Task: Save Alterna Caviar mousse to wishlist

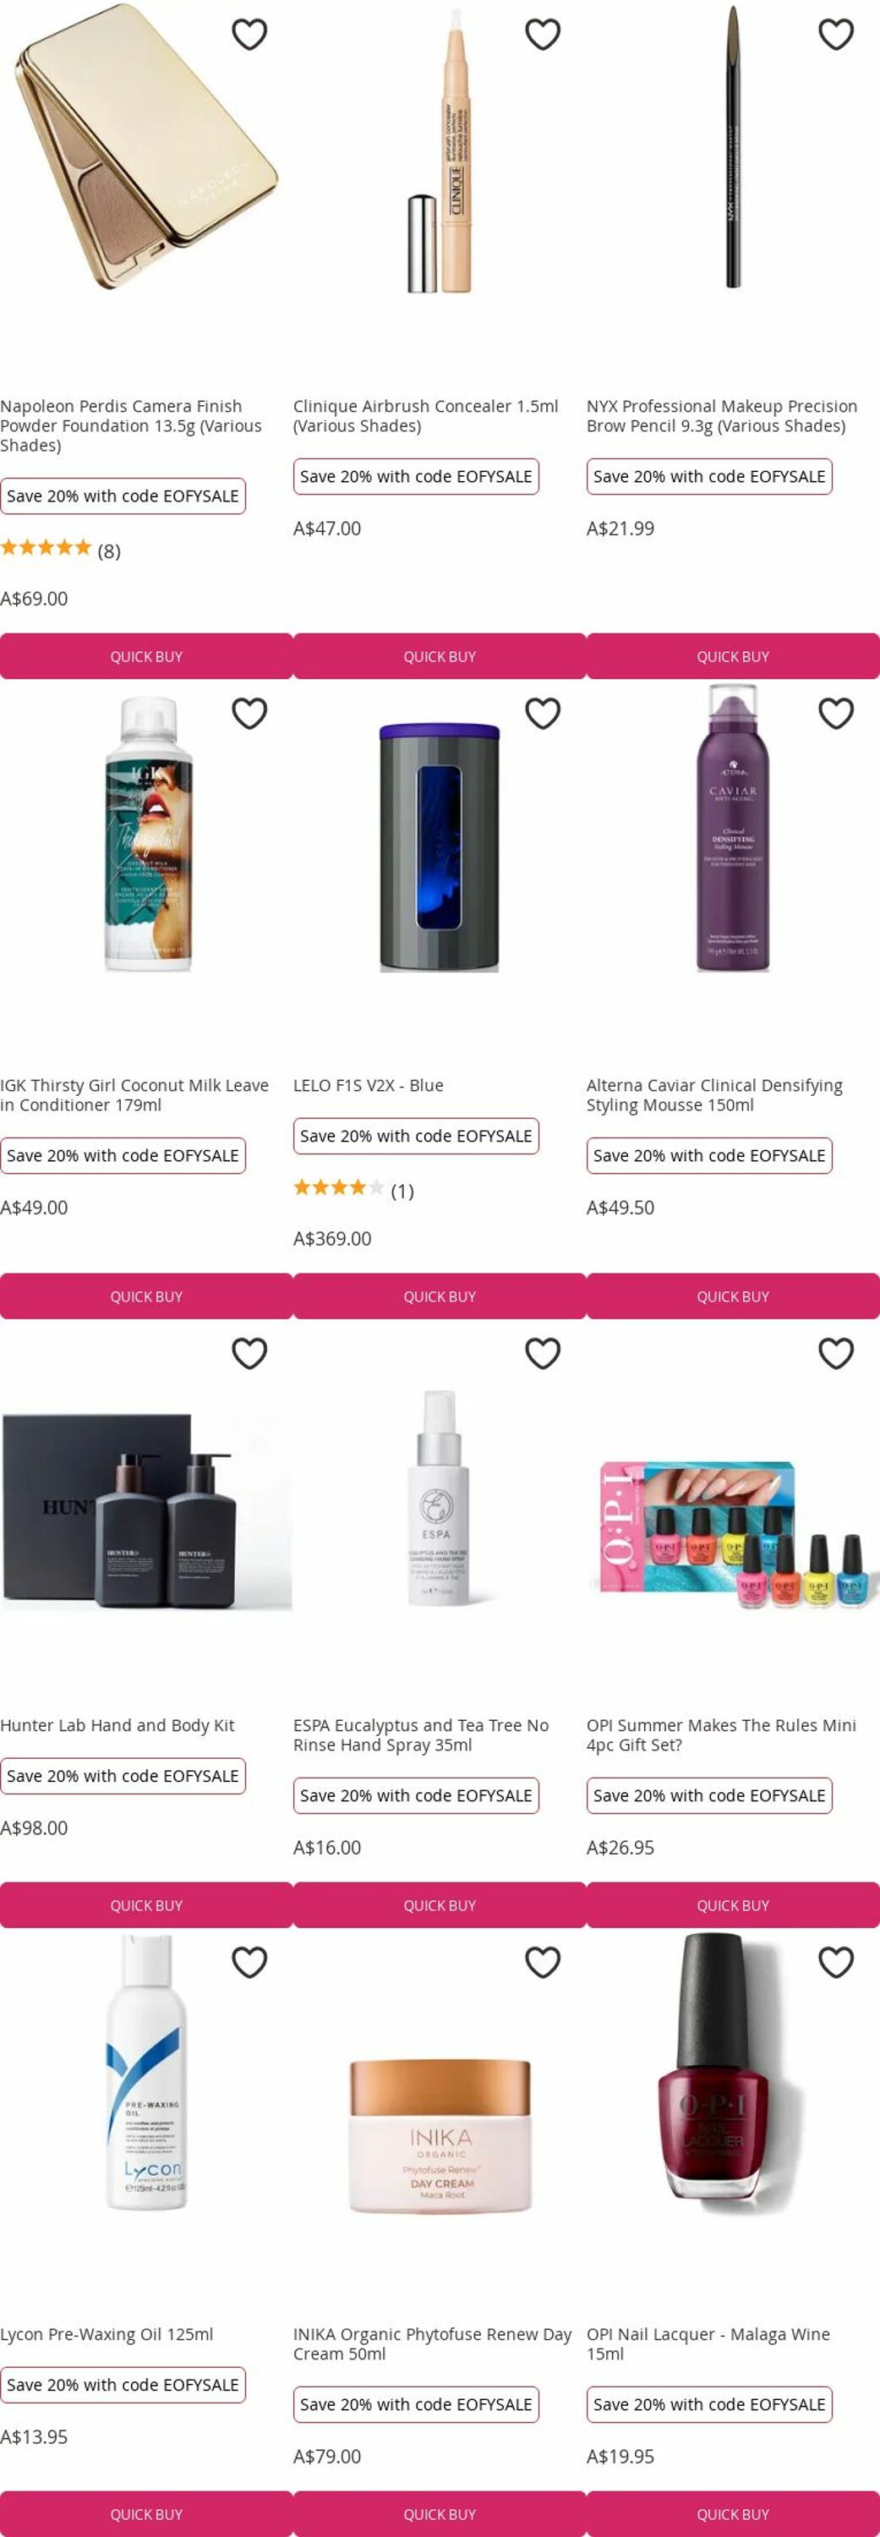Action: pos(836,713)
